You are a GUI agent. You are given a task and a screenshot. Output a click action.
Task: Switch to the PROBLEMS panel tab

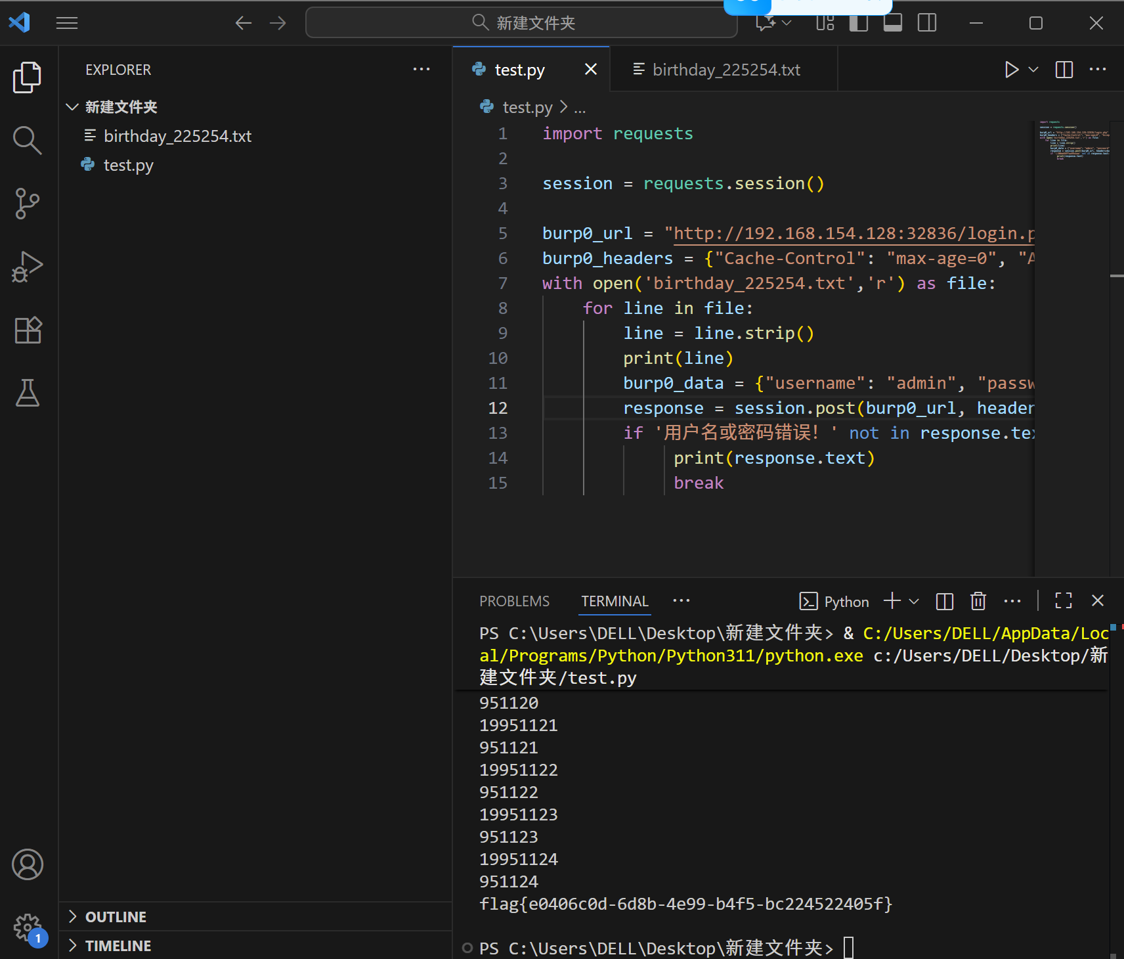pyautogui.click(x=514, y=601)
